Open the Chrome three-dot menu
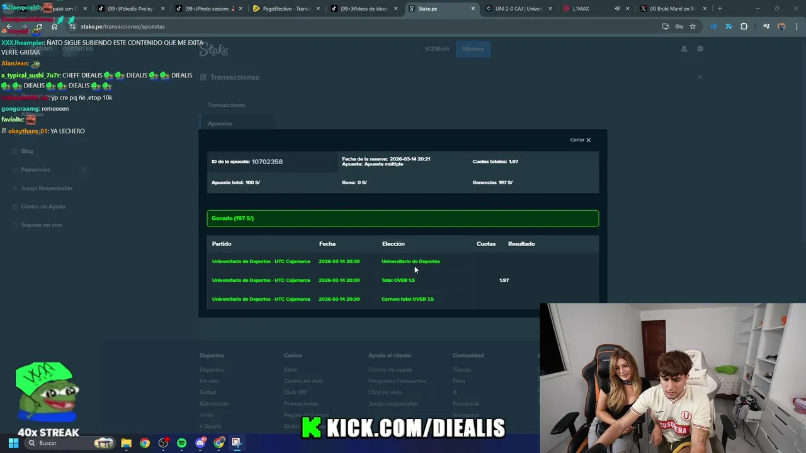Viewport: 806px width, 453px height. (x=797, y=26)
